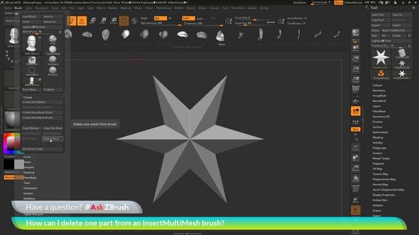This screenshot has height=235, width=419.
Task: Expand the Deformation subpalette
Action: pos(380,132)
